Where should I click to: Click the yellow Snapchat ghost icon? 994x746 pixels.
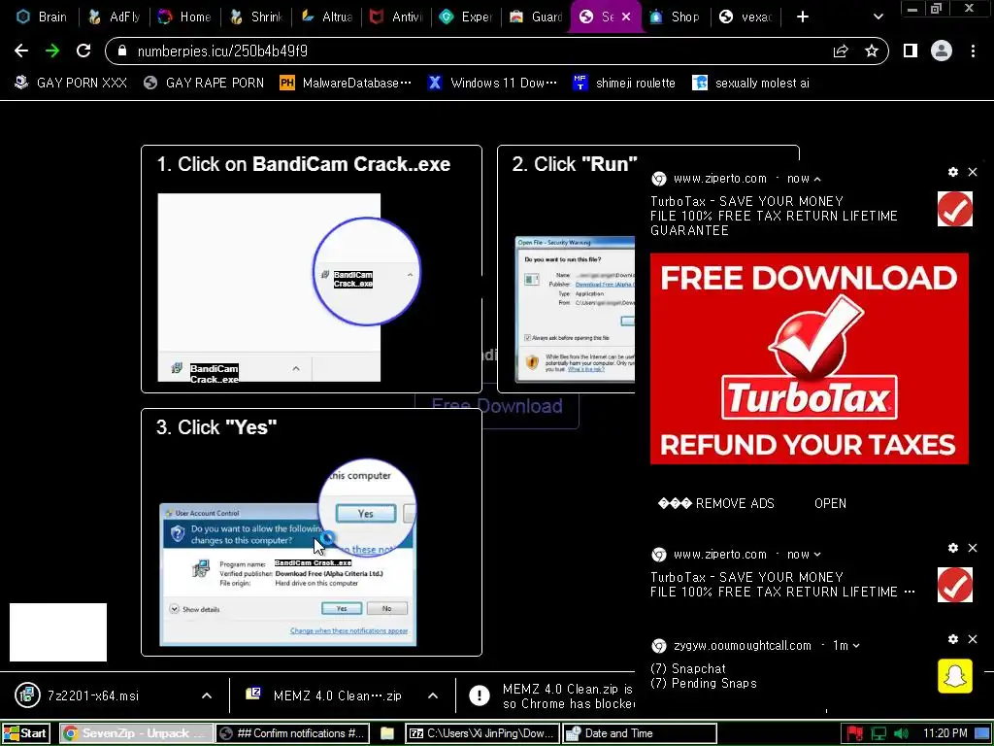[955, 676]
